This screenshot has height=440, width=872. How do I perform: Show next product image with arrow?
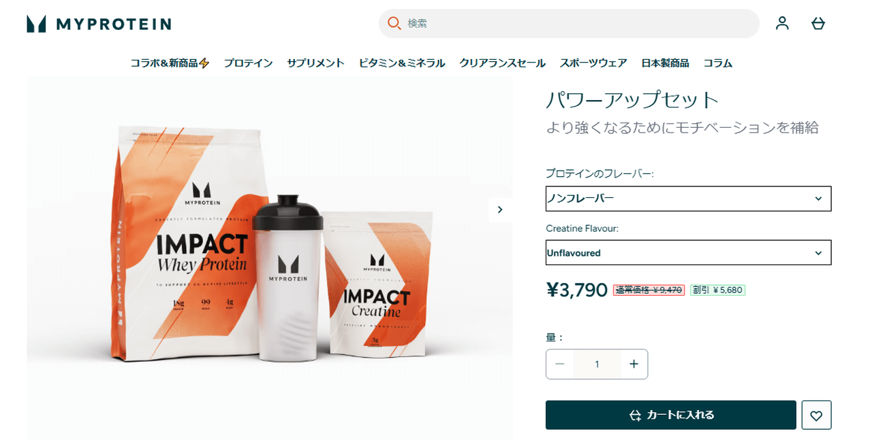[500, 209]
